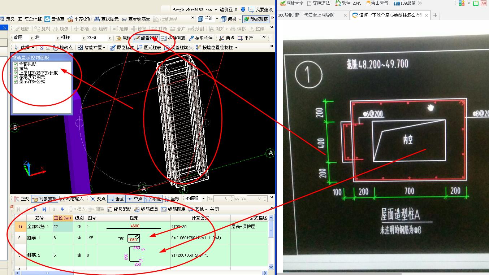Open new browser tab plus button
The height and width of the screenshot is (275, 489).
point(435,15)
